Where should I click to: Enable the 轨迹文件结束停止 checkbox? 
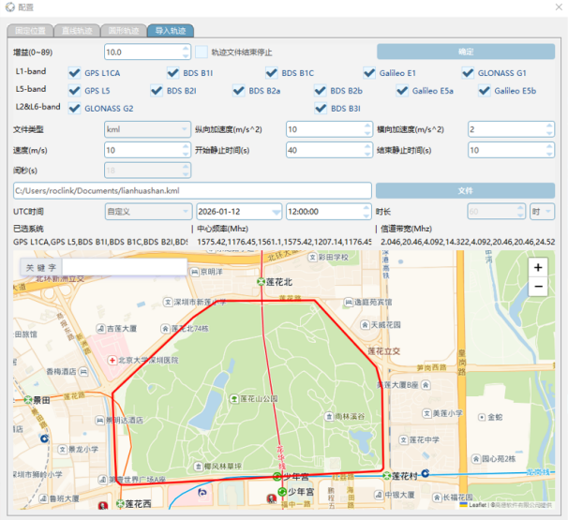(202, 52)
